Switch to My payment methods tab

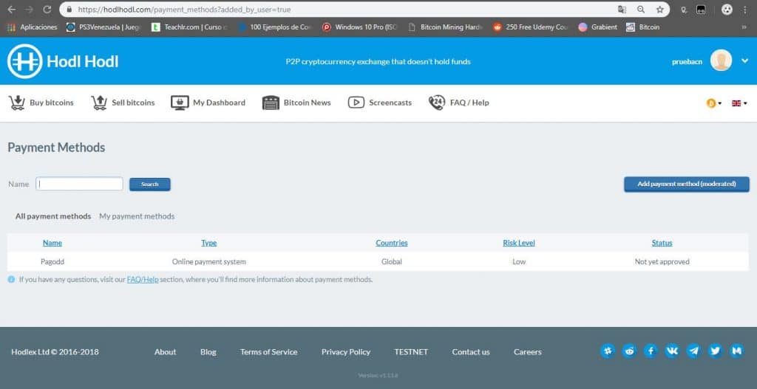[137, 216]
